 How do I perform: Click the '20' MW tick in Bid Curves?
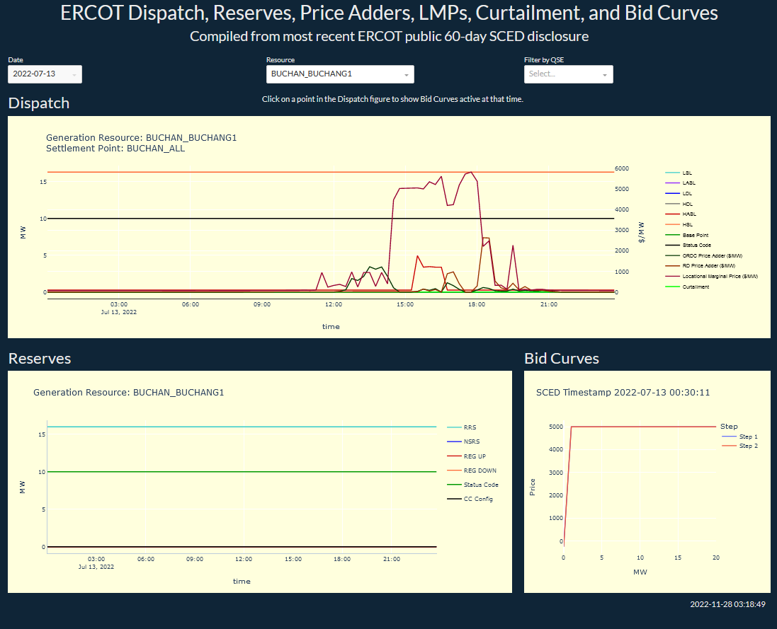pyautogui.click(x=716, y=558)
